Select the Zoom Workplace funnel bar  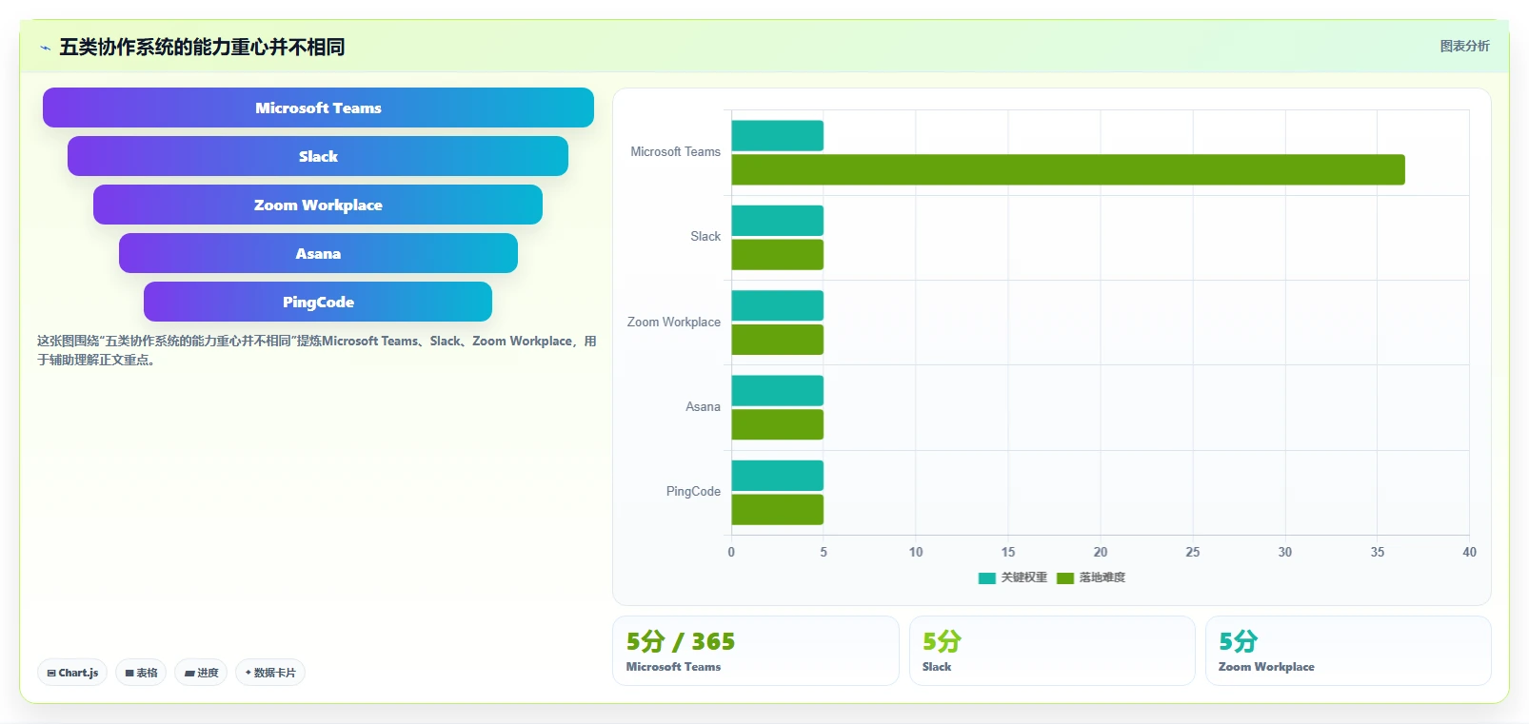click(318, 205)
